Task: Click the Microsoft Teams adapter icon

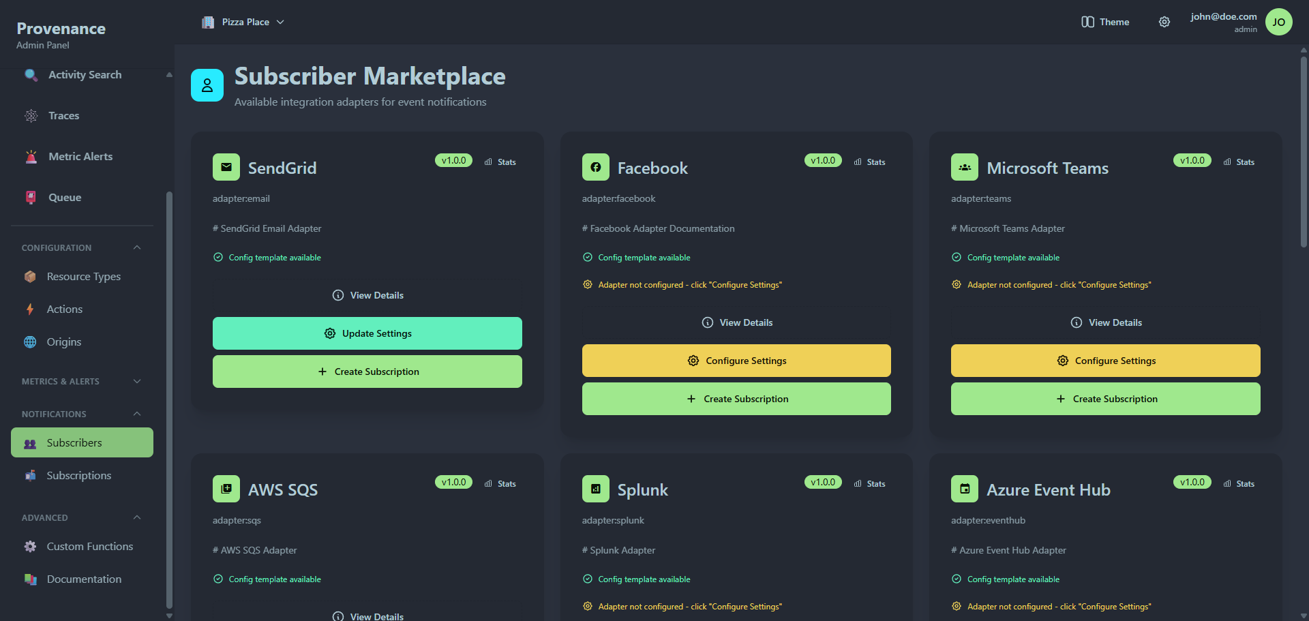Action: pos(964,166)
